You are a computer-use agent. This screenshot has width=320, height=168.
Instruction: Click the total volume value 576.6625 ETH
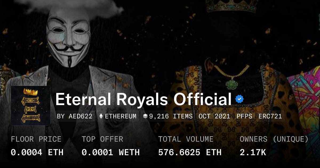[x=190, y=152]
